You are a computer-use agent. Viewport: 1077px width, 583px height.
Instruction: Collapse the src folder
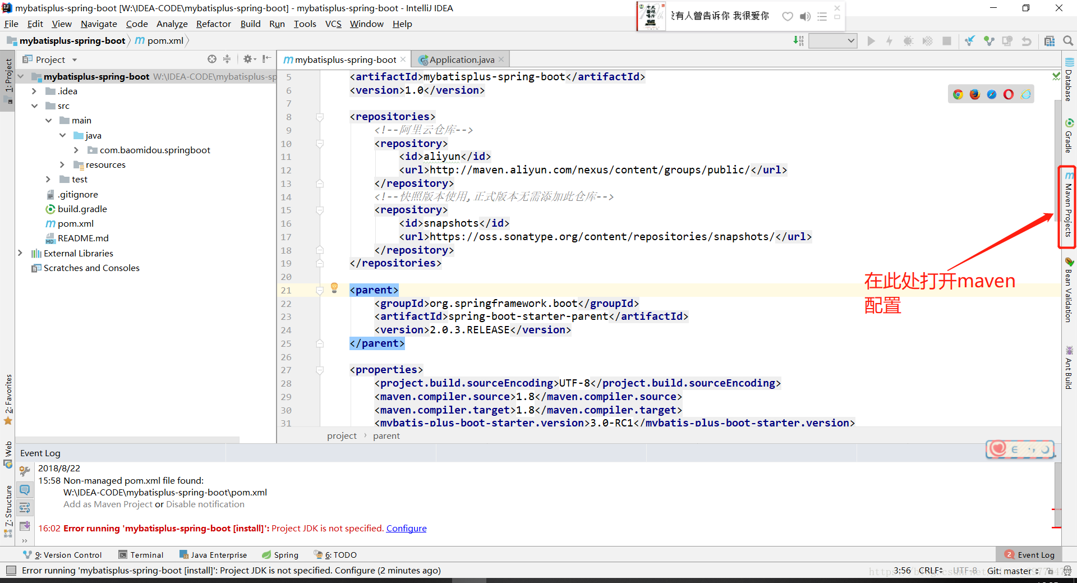(x=34, y=105)
